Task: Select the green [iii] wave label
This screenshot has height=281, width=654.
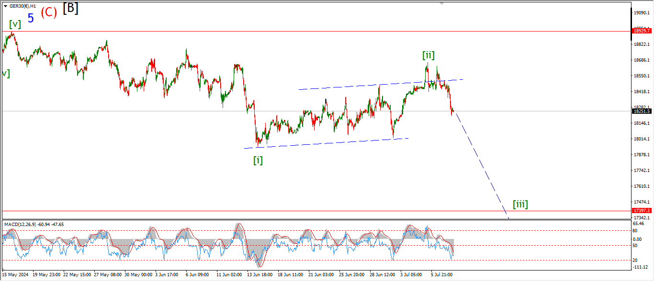Action: point(520,205)
